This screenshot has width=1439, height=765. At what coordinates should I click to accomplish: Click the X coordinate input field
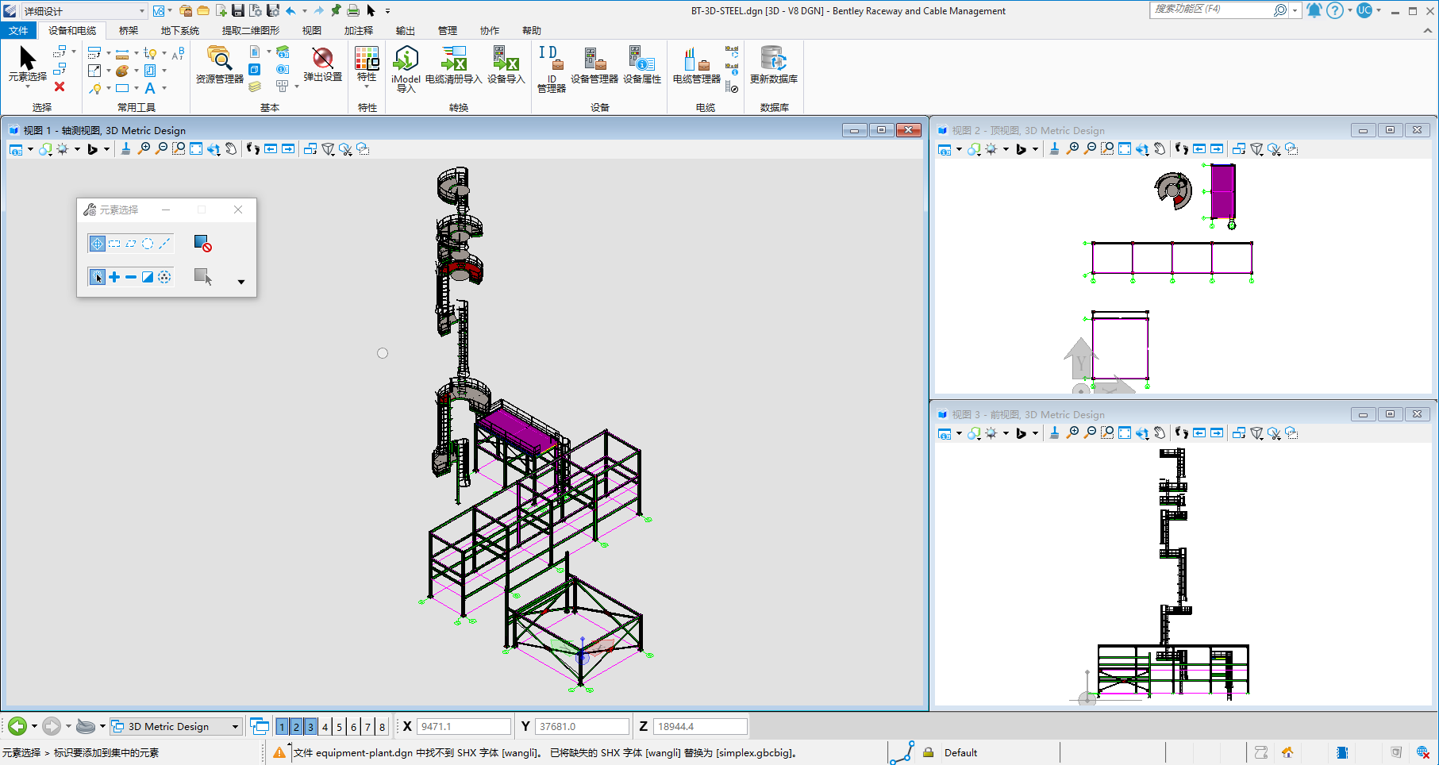click(464, 727)
